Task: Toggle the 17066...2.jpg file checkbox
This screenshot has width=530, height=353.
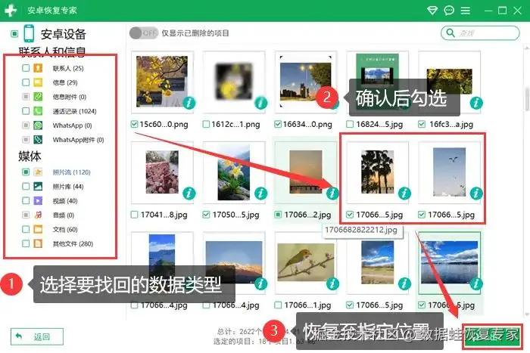Action: [x=278, y=215]
